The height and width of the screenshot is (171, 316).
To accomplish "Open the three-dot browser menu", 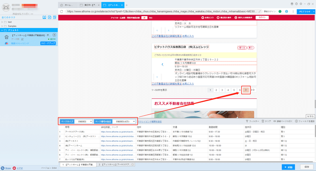I will click(x=293, y=11).
